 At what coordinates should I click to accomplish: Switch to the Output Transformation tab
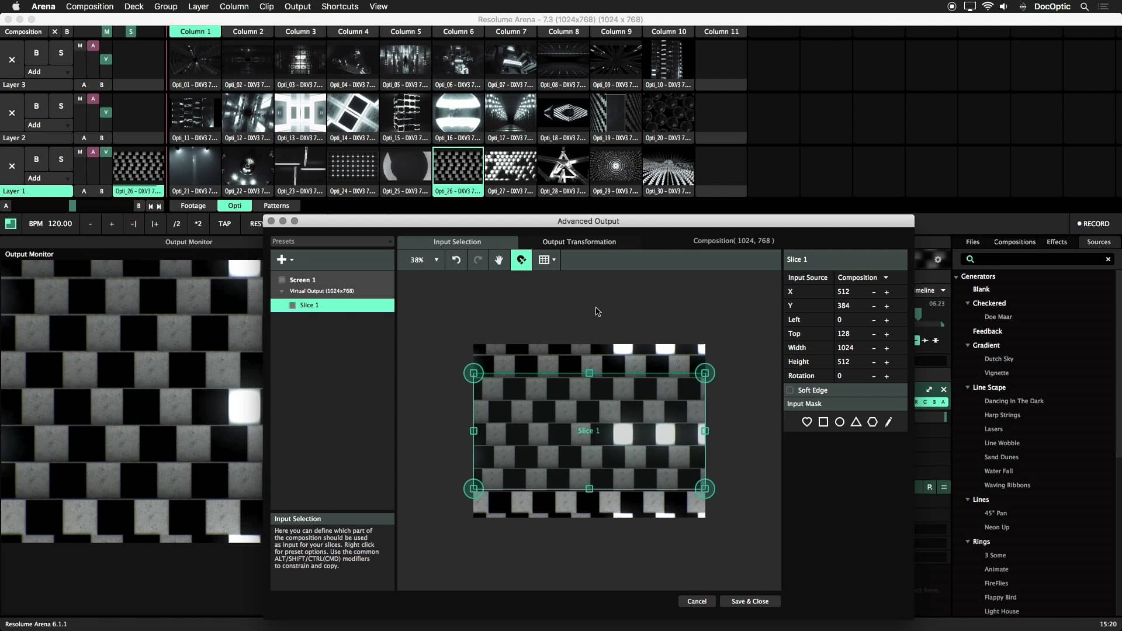(579, 241)
